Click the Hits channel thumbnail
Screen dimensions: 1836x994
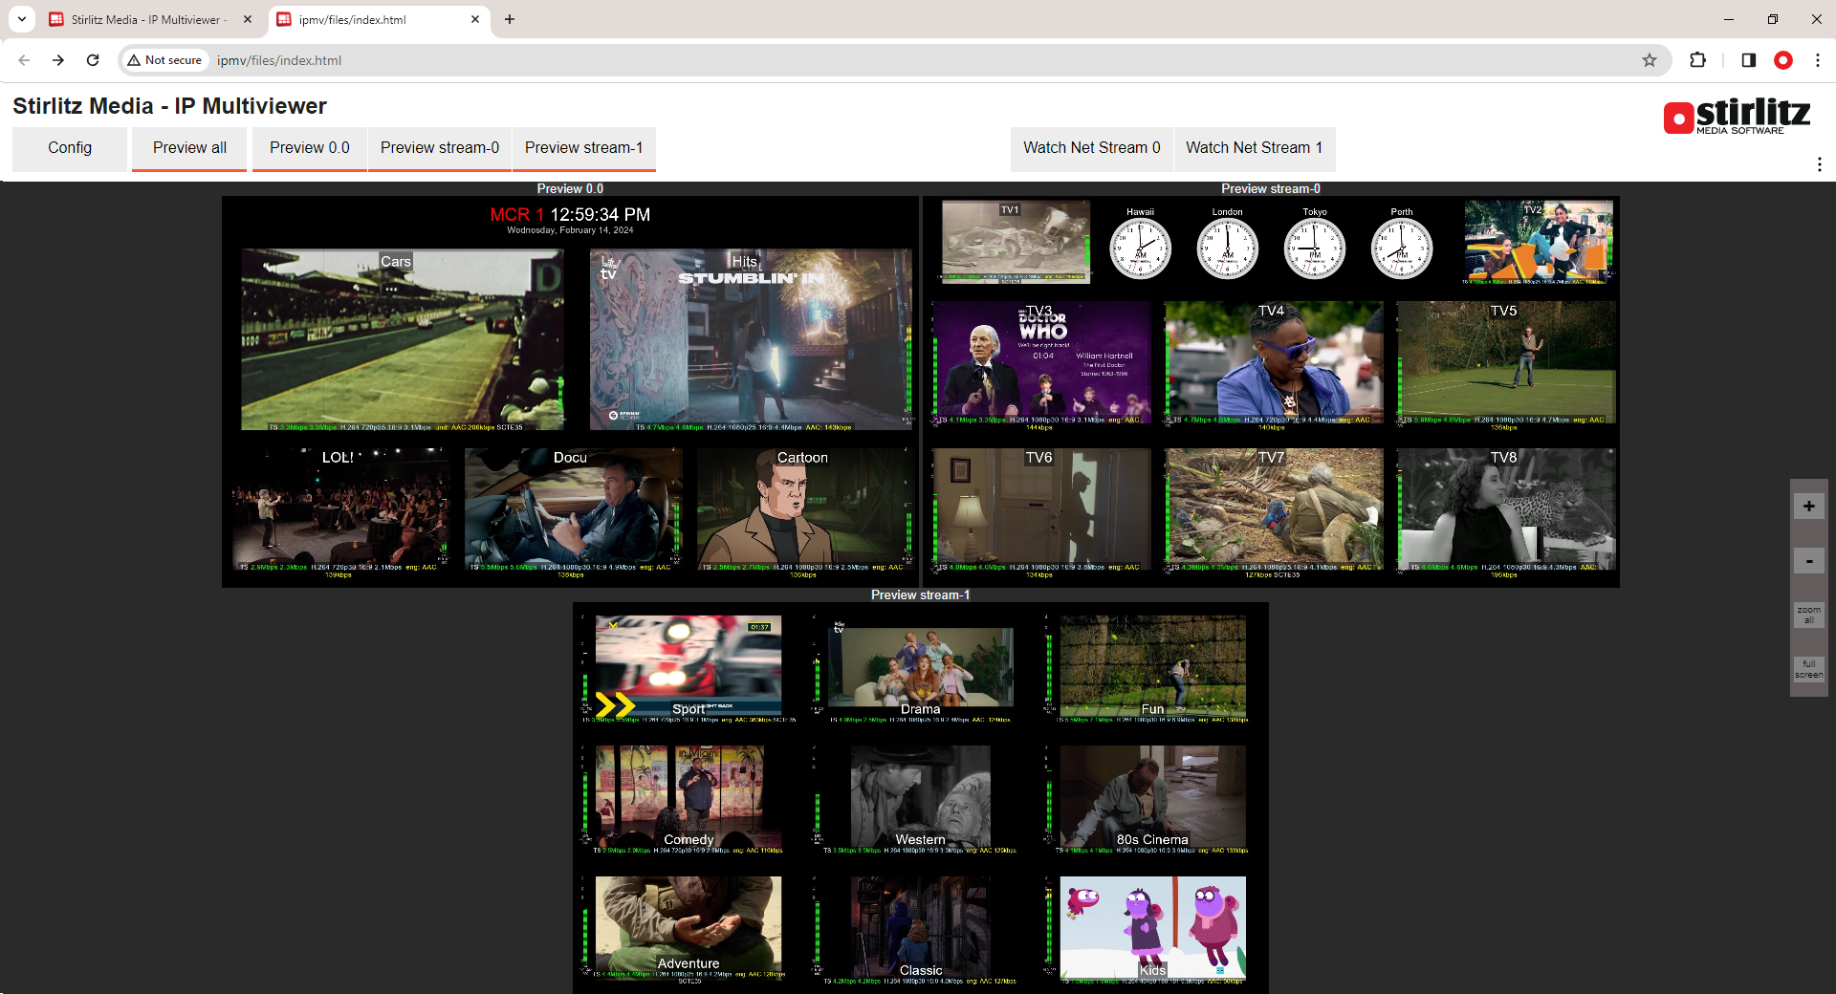pyautogui.click(x=751, y=339)
